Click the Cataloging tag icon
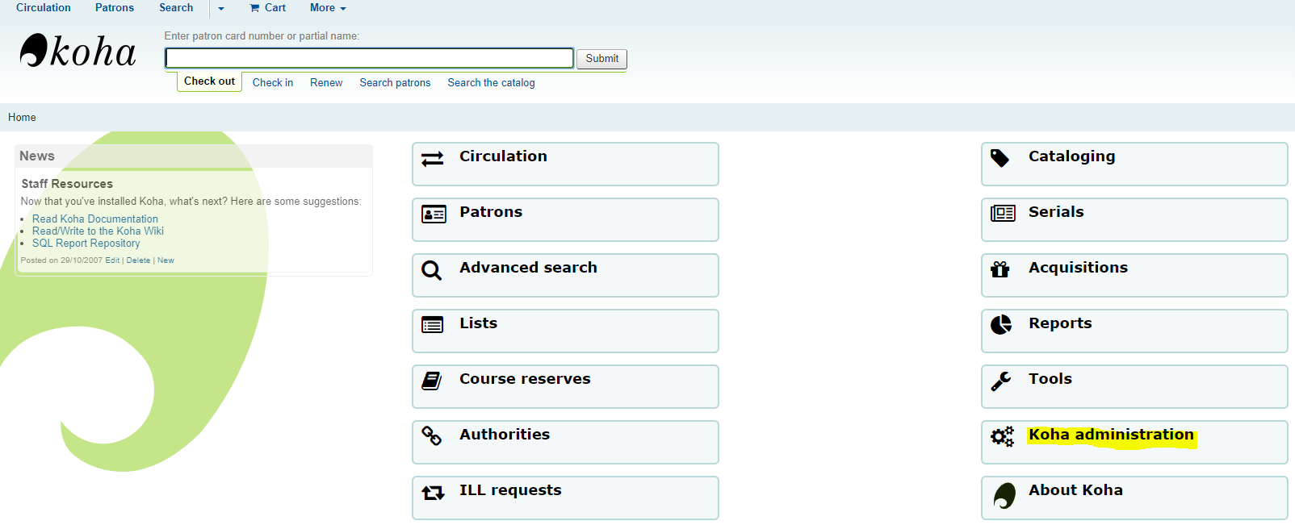The width and height of the screenshot is (1295, 529). [1000, 158]
